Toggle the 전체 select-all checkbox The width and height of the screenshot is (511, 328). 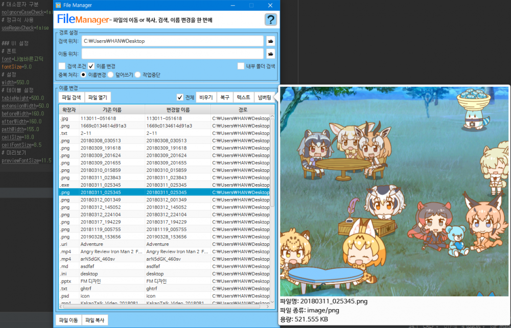coord(180,97)
